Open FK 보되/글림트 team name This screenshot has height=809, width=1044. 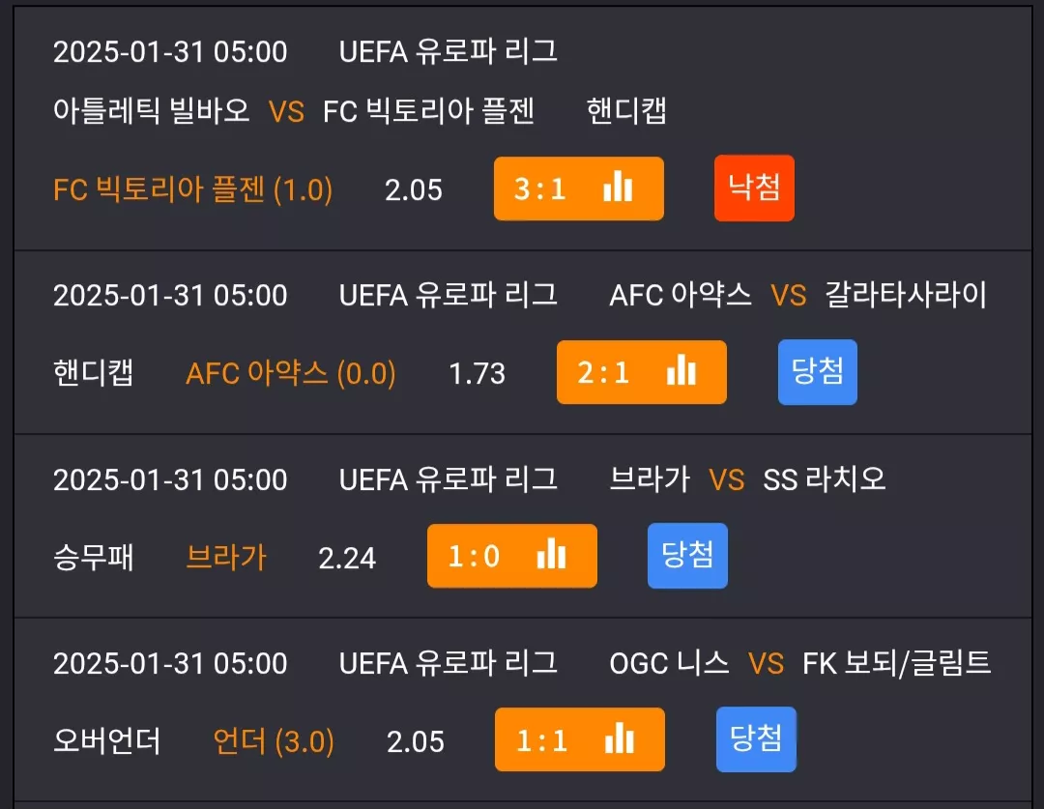coord(897,662)
